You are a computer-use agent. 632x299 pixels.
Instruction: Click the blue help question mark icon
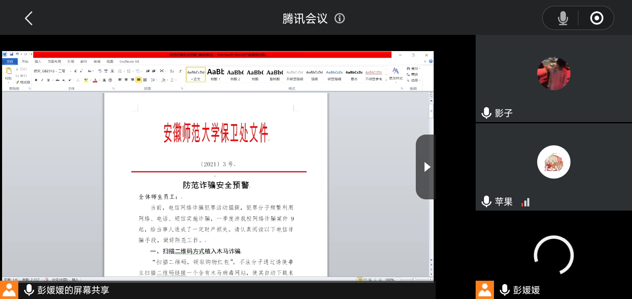[x=431, y=61]
